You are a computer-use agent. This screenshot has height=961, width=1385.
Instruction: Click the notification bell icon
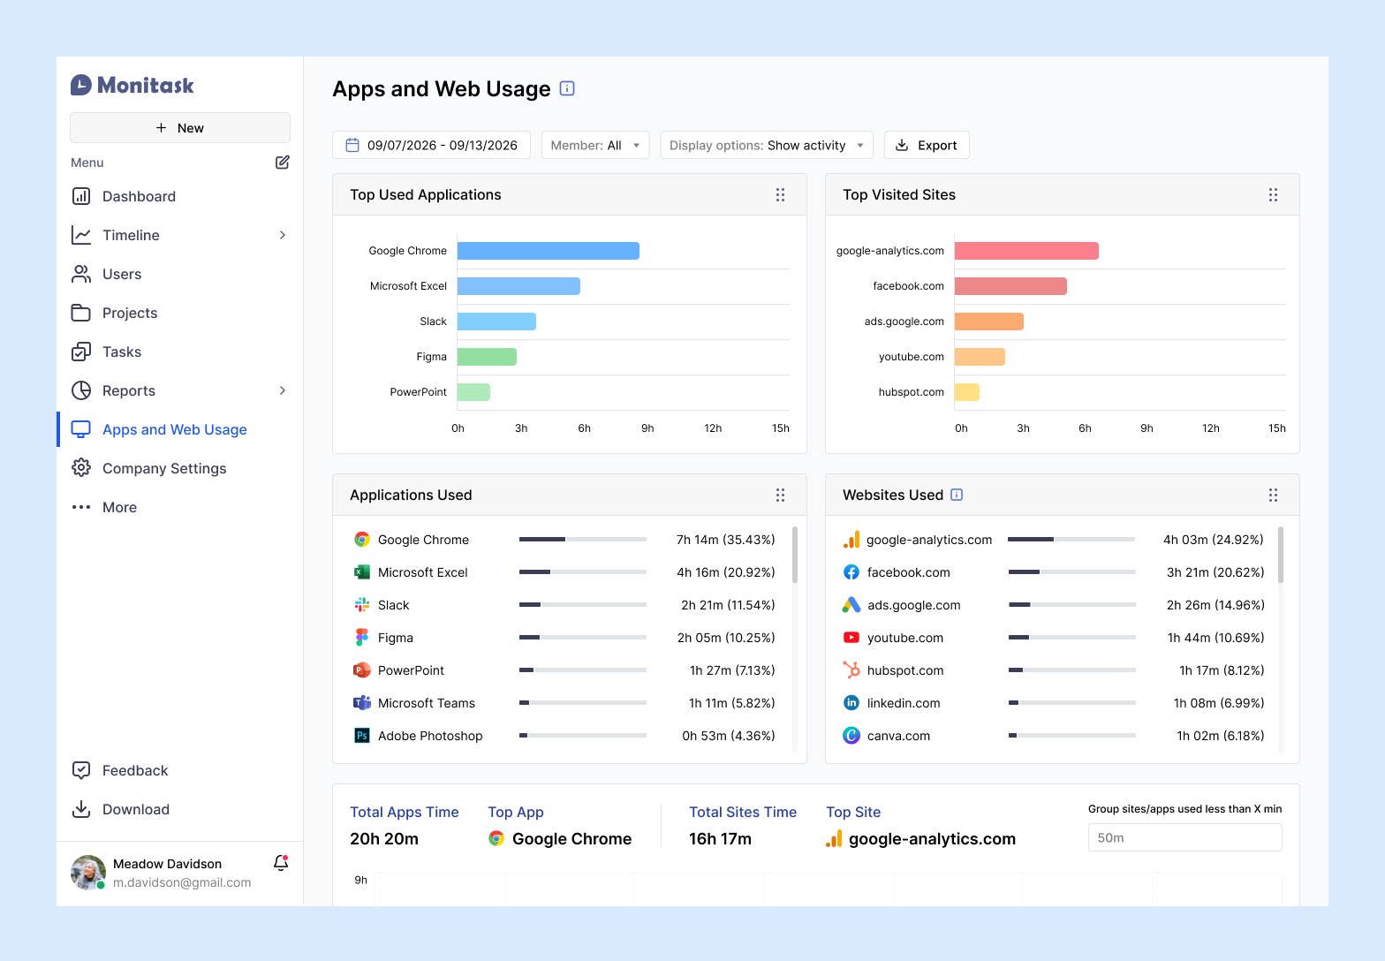tap(281, 863)
